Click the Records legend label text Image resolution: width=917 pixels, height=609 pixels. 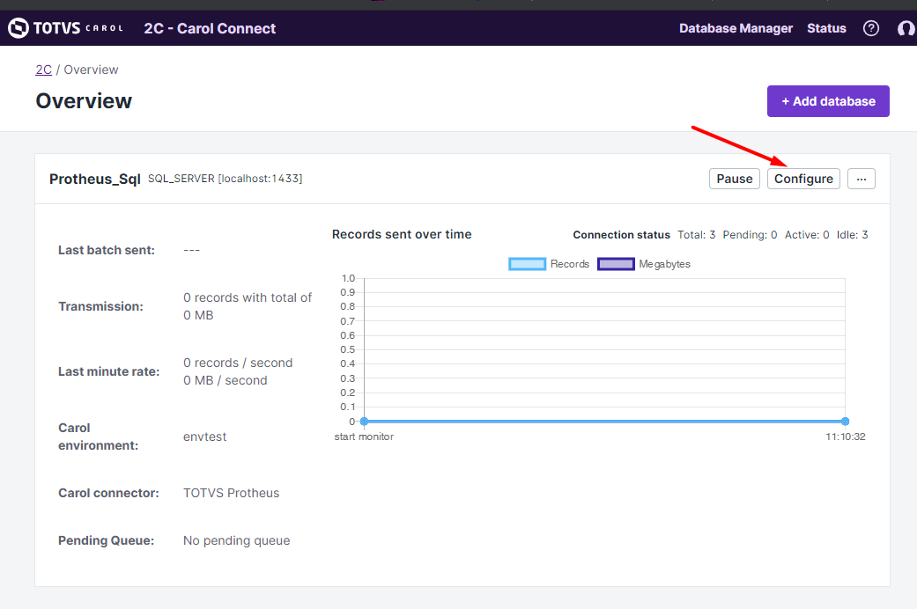tap(569, 264)
